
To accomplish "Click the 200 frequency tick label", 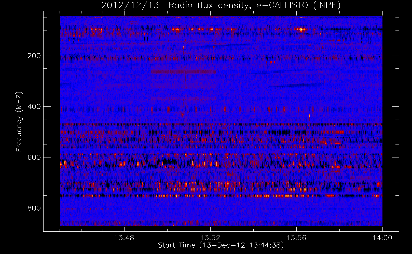I will pyautogui.click(x=34, y=56).
